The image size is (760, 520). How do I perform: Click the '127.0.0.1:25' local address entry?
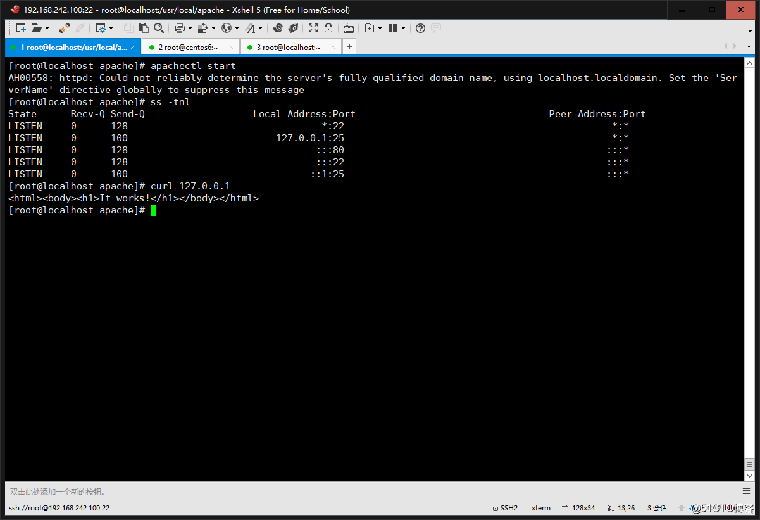[x=310, y=138]
